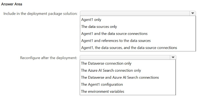The width and height of the screenshot is (199, 98).
Task: Click the 'Reconfigure after the deployment' label
Action: pos(49,58)
